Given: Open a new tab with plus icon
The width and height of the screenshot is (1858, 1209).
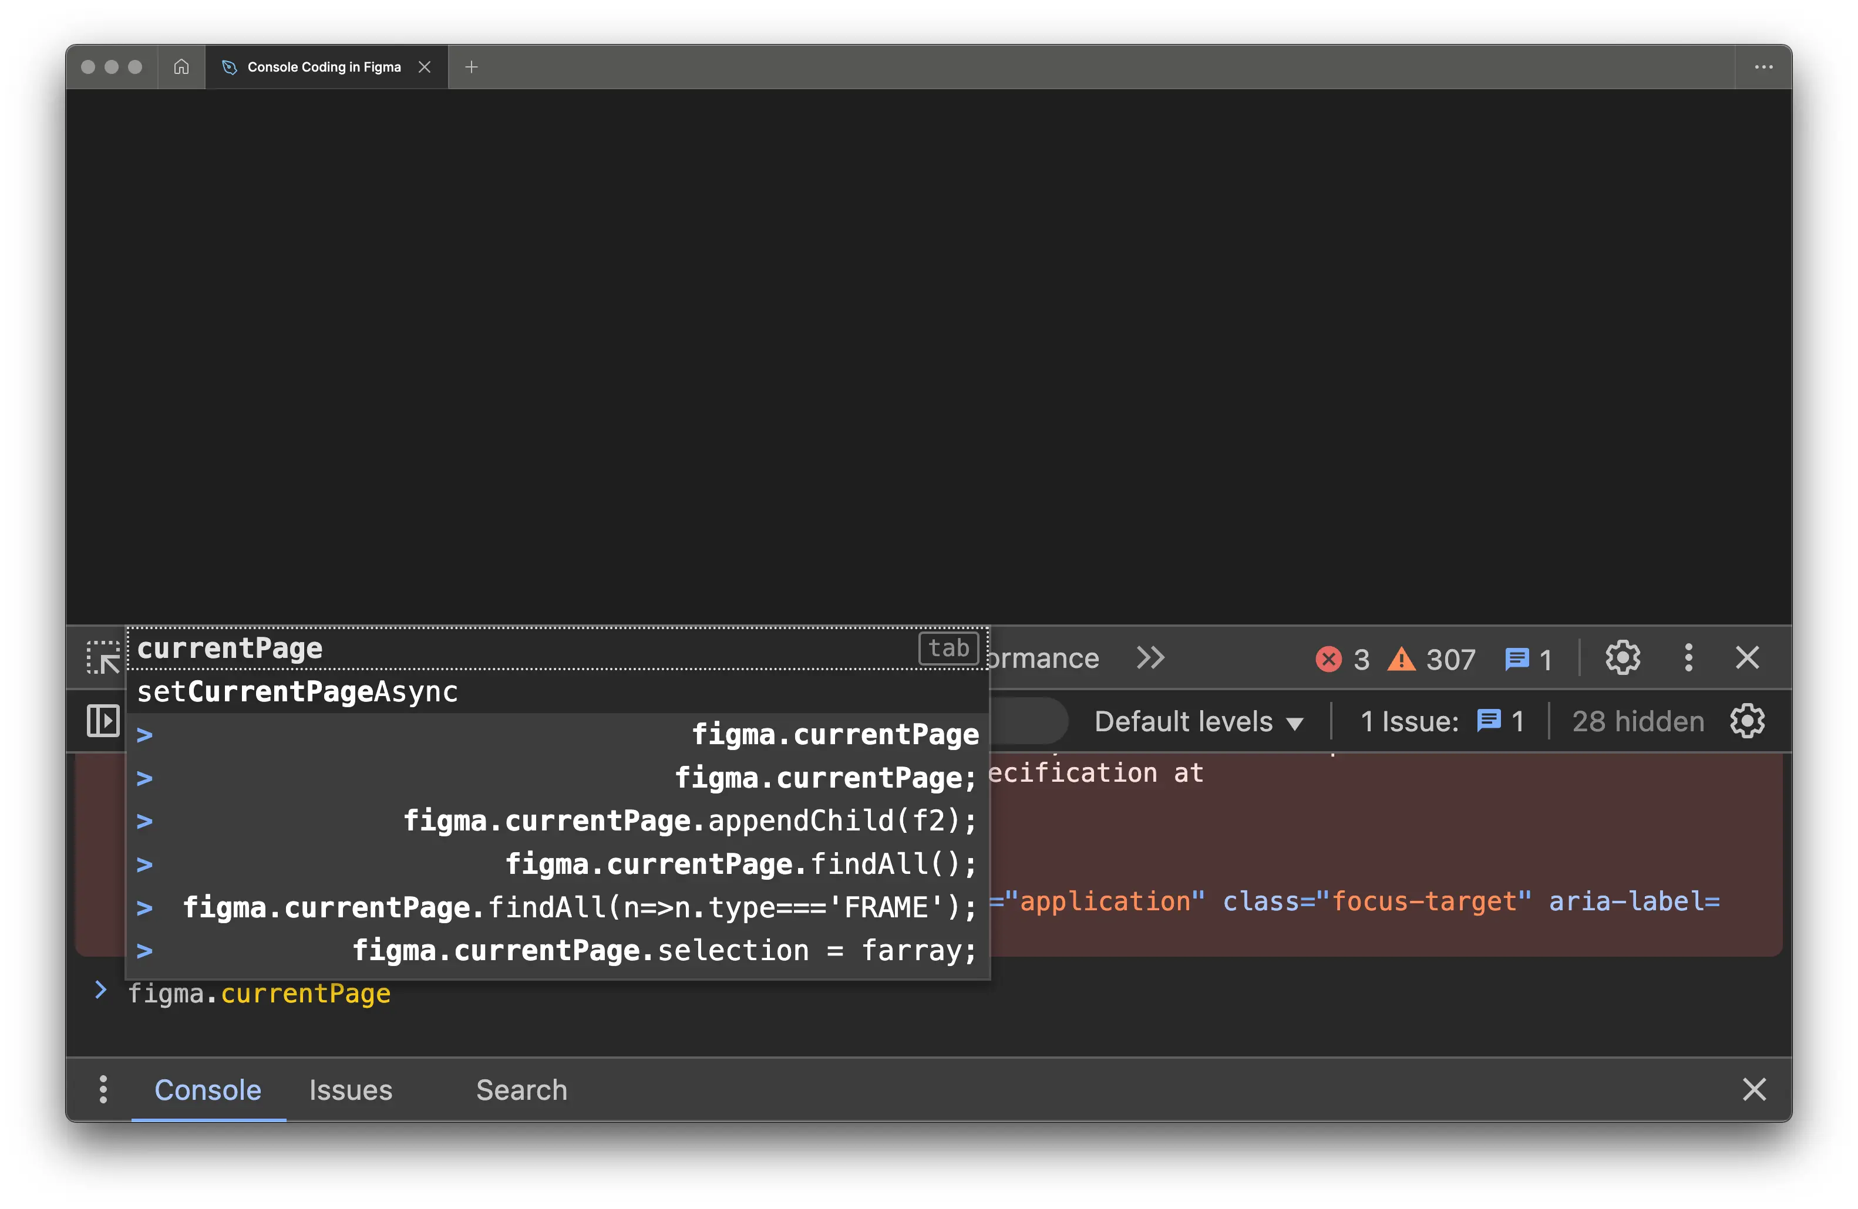Looking at the screenshot, I should tap(471, 67).
